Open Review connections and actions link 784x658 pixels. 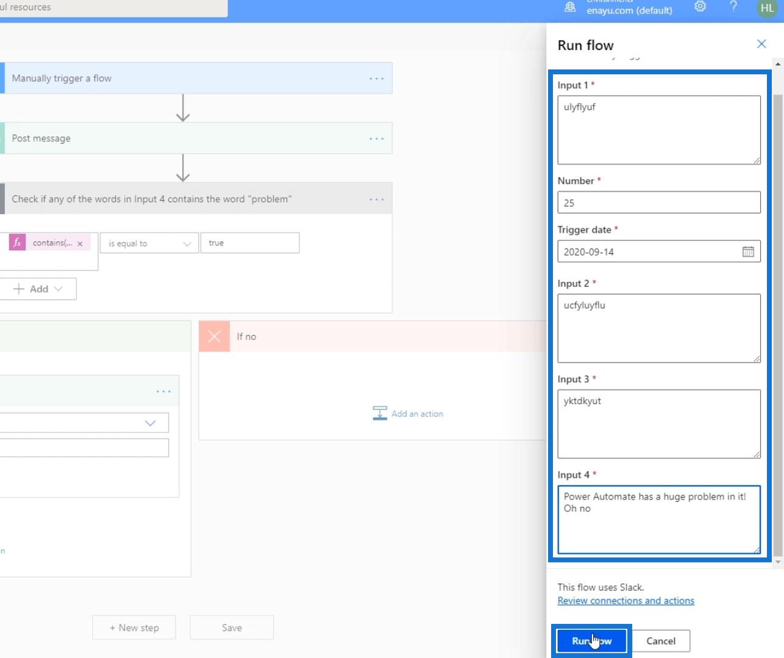pos(625,601)
